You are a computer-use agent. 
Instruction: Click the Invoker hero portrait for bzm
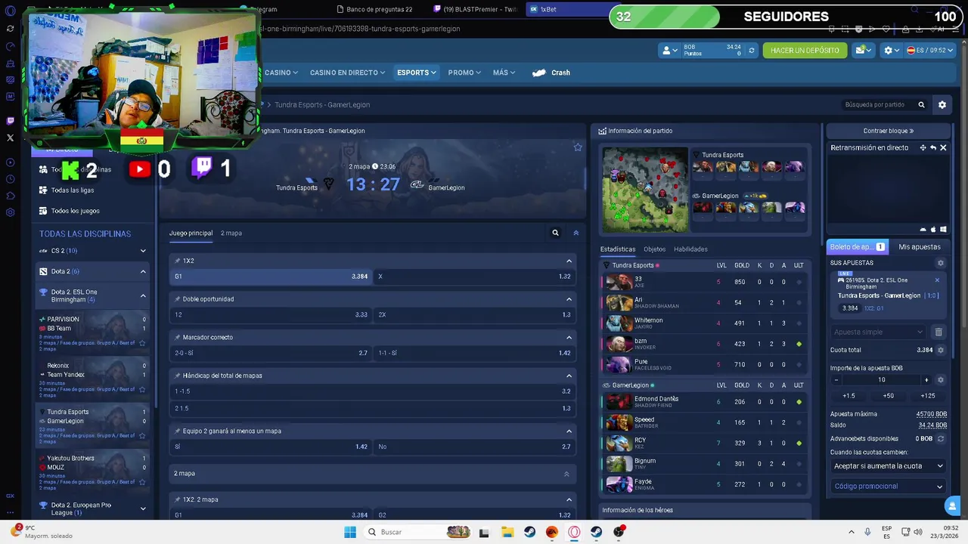pyautogui.click(x=619, y=344)
